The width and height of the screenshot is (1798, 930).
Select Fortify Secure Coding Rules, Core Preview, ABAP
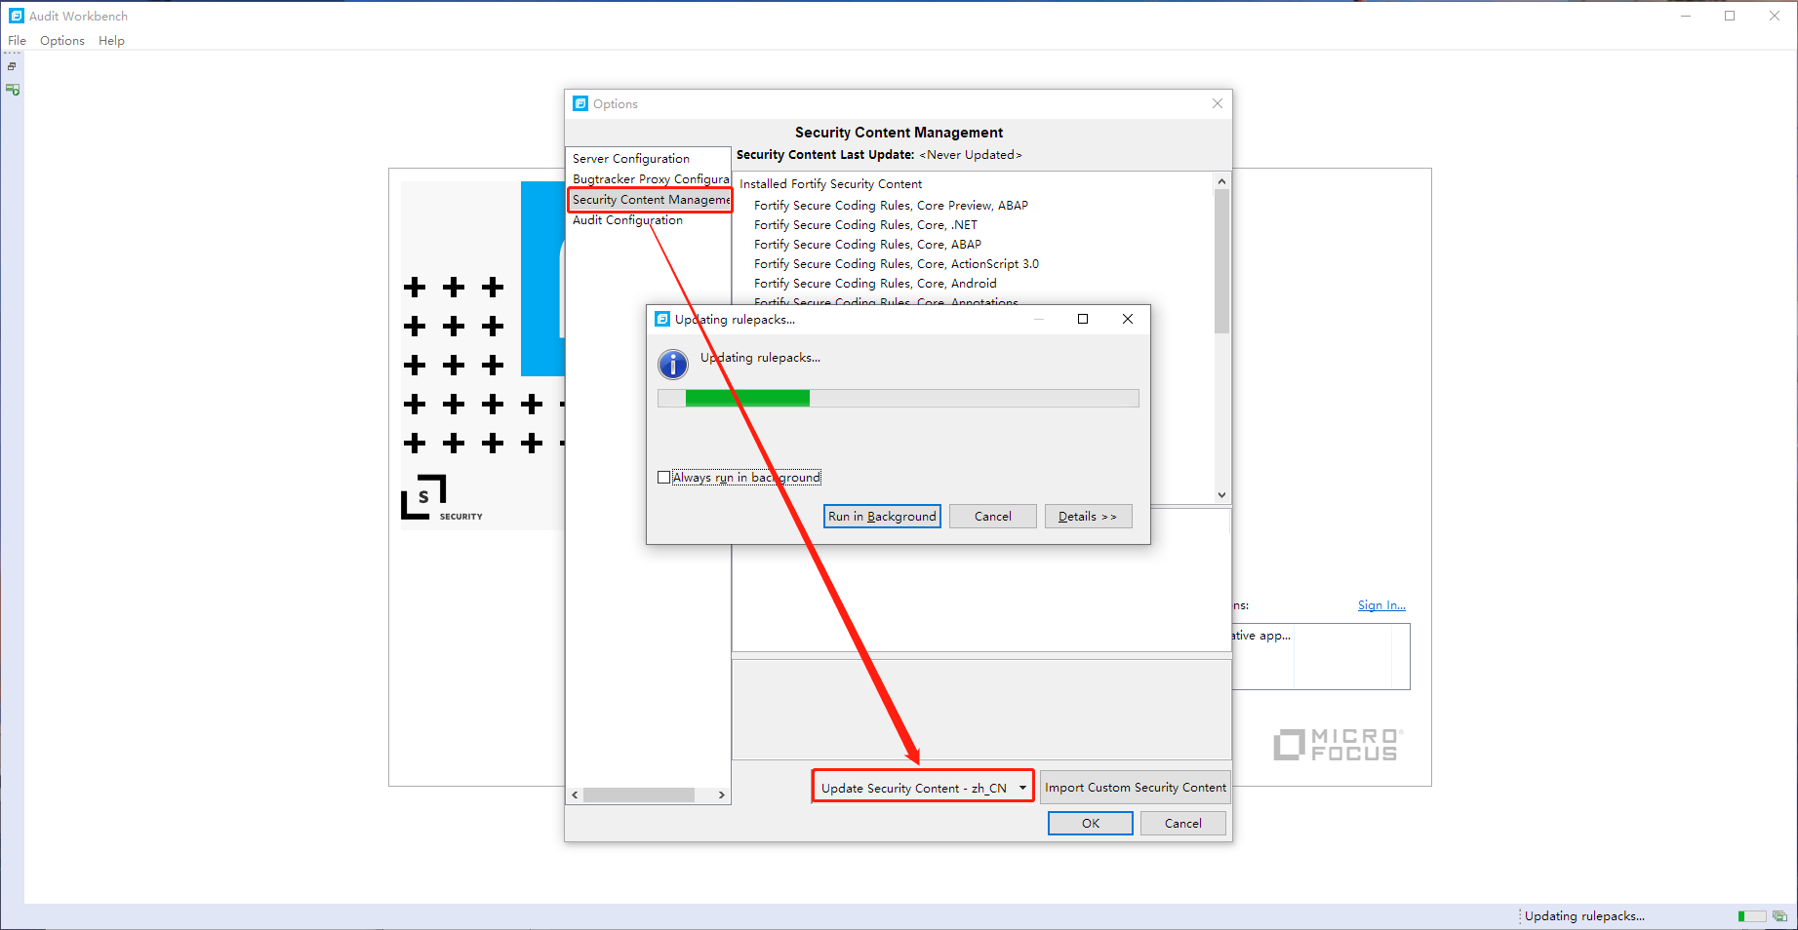(x=891, y=206)
